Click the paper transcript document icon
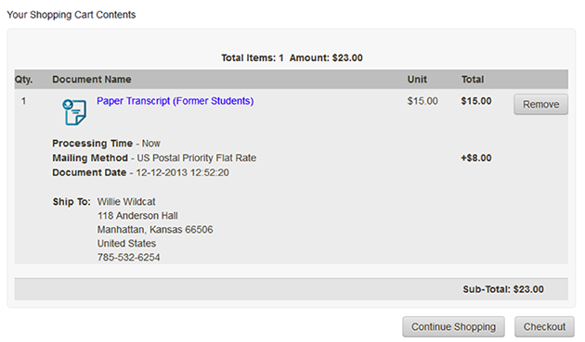 (74, 112)
